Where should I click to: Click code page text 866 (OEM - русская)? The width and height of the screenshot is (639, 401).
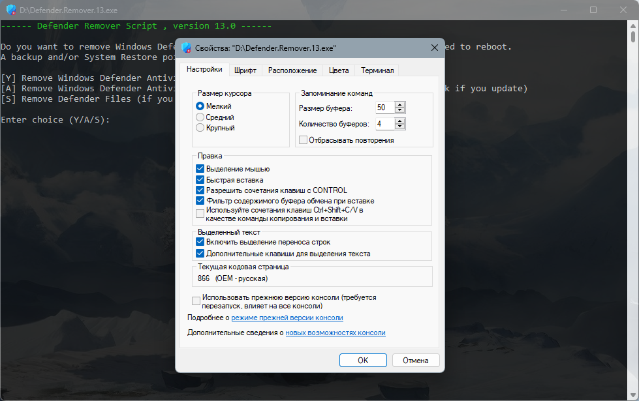(233, 278)
